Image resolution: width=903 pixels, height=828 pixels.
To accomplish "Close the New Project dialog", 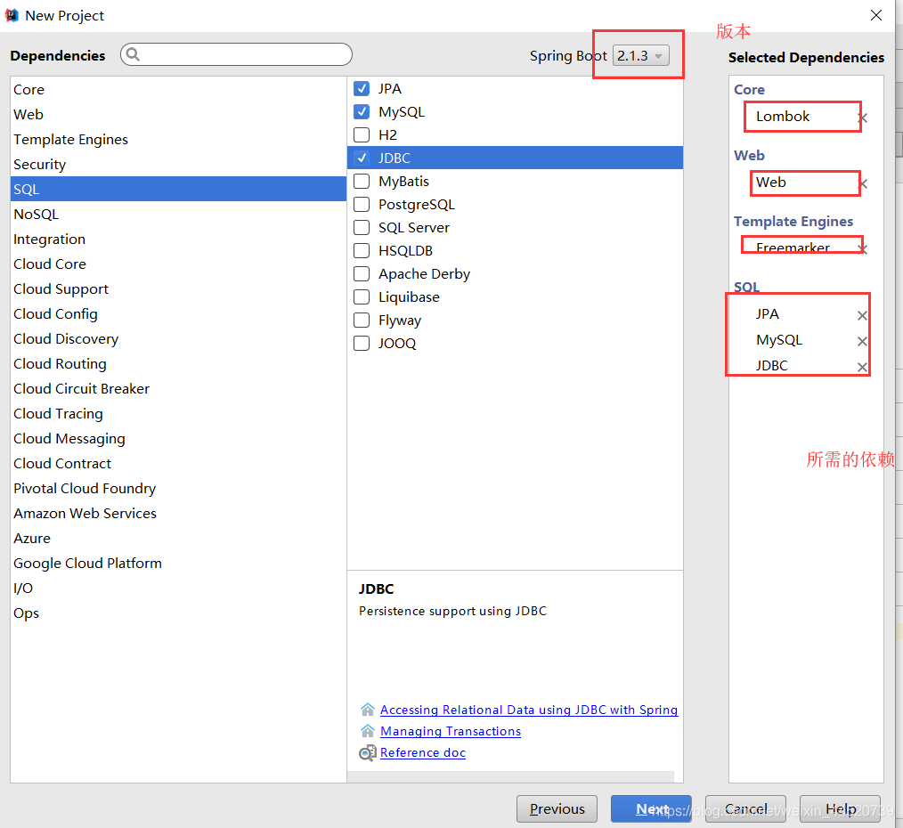I will [x=876, y=15].
